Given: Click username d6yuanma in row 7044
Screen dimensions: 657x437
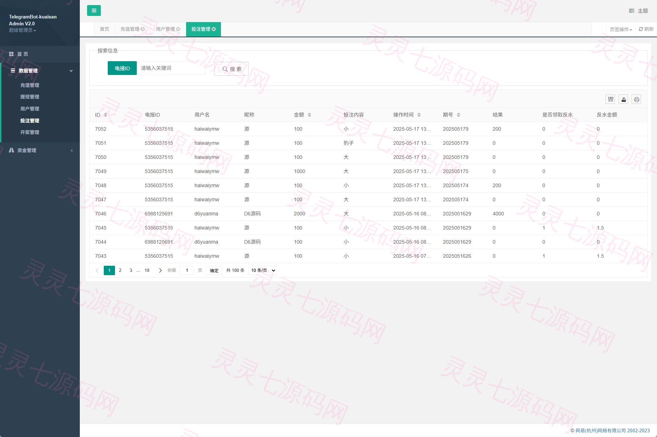Looking at the screenshot, I should [206, 242].
